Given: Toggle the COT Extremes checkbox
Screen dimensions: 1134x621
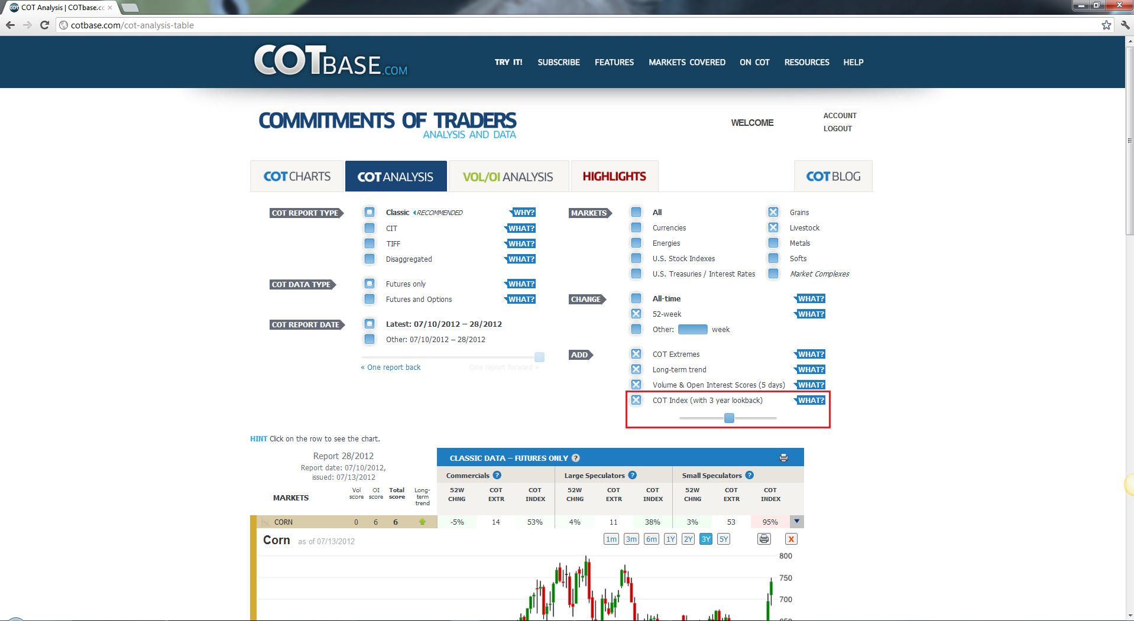Looking at the screenshot, I should point(636,354).
